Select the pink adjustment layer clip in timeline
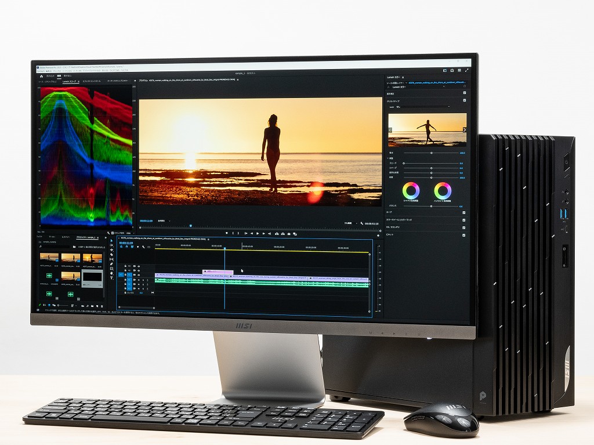 tap(218, 272)
